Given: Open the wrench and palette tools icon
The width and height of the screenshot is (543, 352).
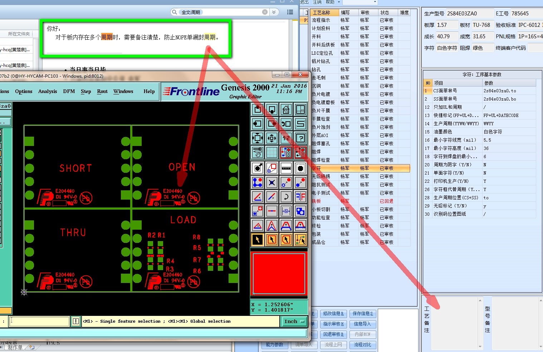Looking at the screenshot, I should 258,152.
